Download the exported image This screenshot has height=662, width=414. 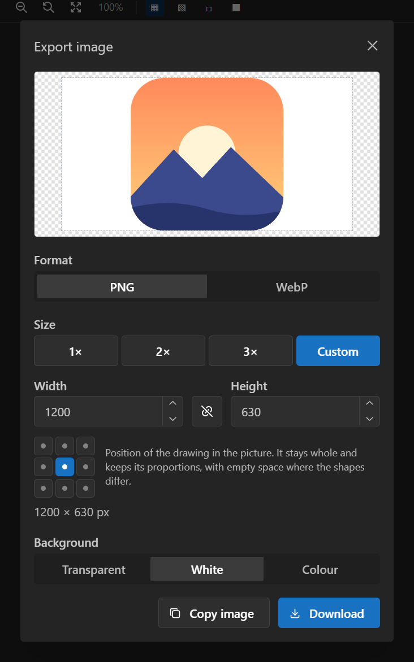click(x=329, y=613)
